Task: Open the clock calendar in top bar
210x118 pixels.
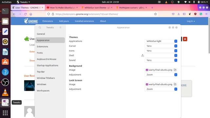Action: [110, 2]
